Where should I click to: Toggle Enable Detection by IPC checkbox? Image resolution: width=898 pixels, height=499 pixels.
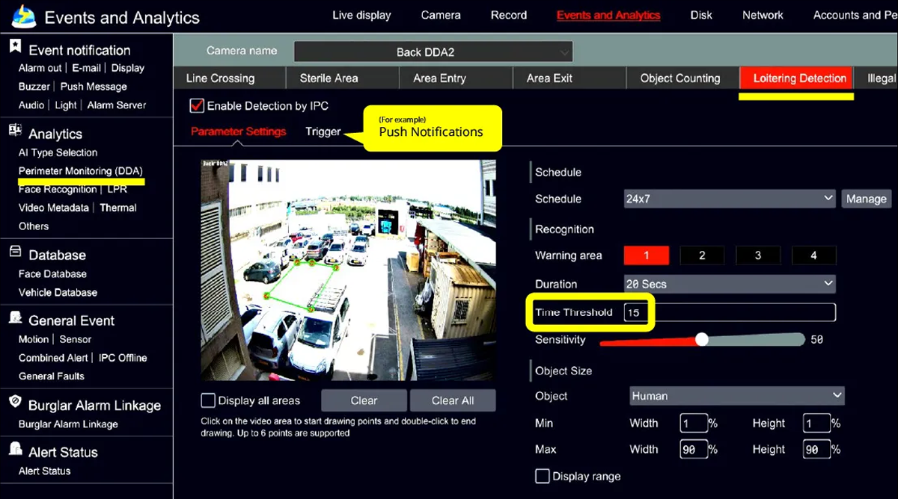coord(197,106)
